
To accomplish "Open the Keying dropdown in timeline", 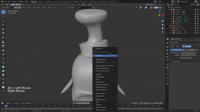I will 17,103.
